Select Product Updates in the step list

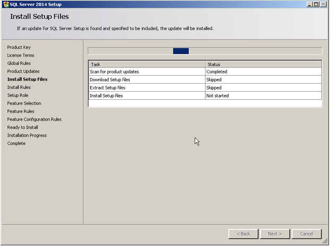tap(23, 72)
